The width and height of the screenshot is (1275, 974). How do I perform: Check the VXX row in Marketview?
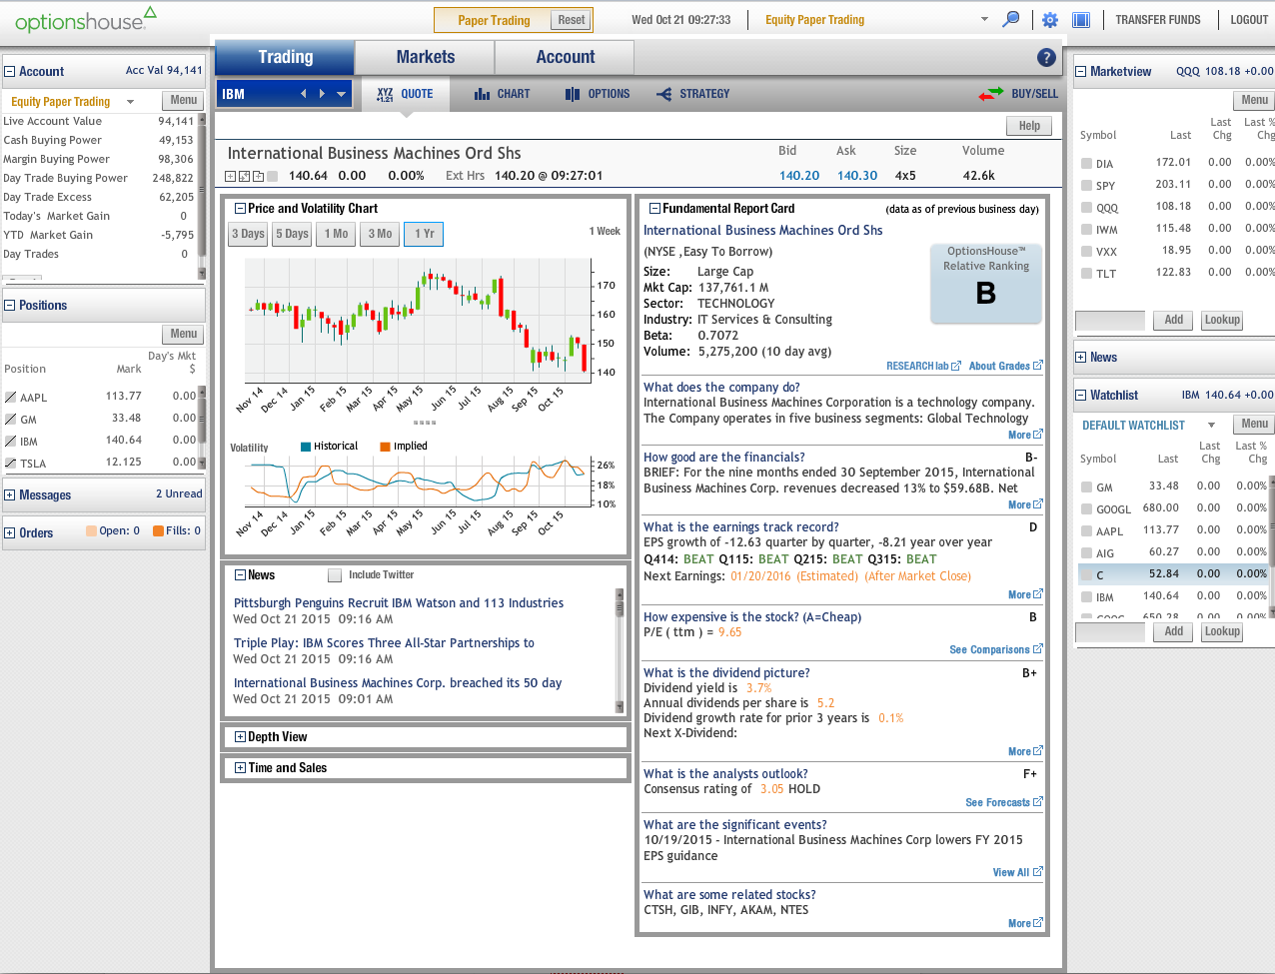tap(1086, 251)
